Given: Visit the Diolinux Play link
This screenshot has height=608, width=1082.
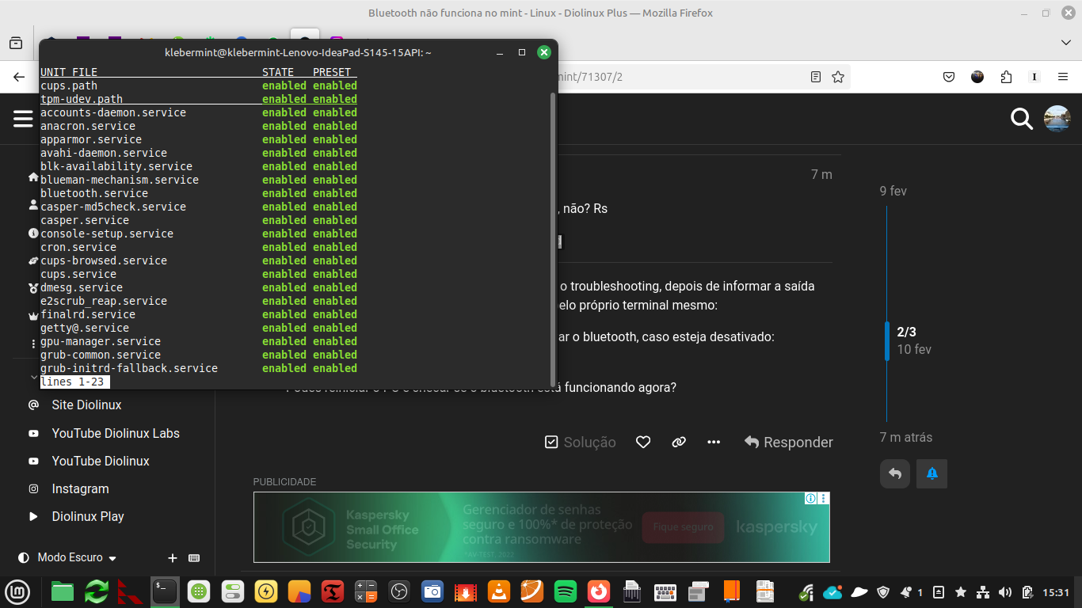Looking at the screenshot, I should 88,516.
